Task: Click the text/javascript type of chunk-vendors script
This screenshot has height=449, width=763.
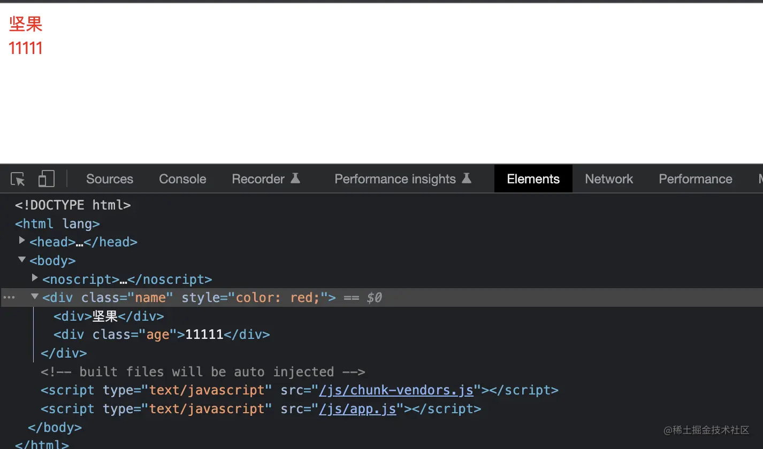Action: click(207, 390)
